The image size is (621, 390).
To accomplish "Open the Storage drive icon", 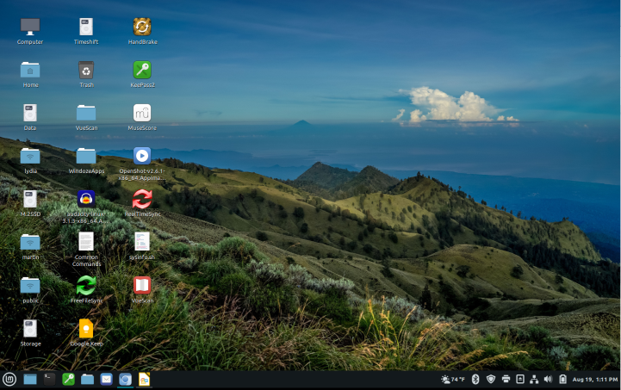I will click(30, 329).
